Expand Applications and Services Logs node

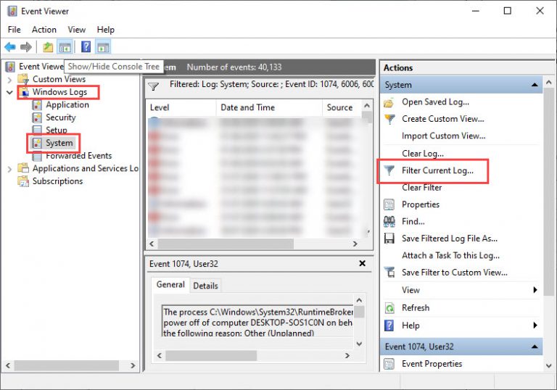9,169
